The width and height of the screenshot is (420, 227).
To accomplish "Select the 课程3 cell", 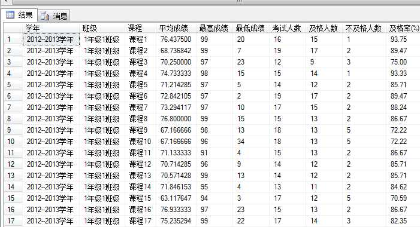I will [x=140, y=62].
